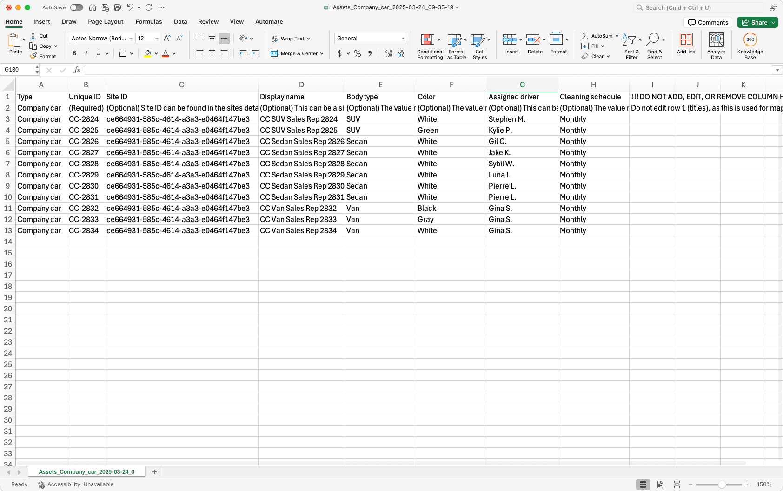The width and height of the screenshot is (783, 491).
Task: Click the AutoSum icon
Action: [x=585, y=35]
